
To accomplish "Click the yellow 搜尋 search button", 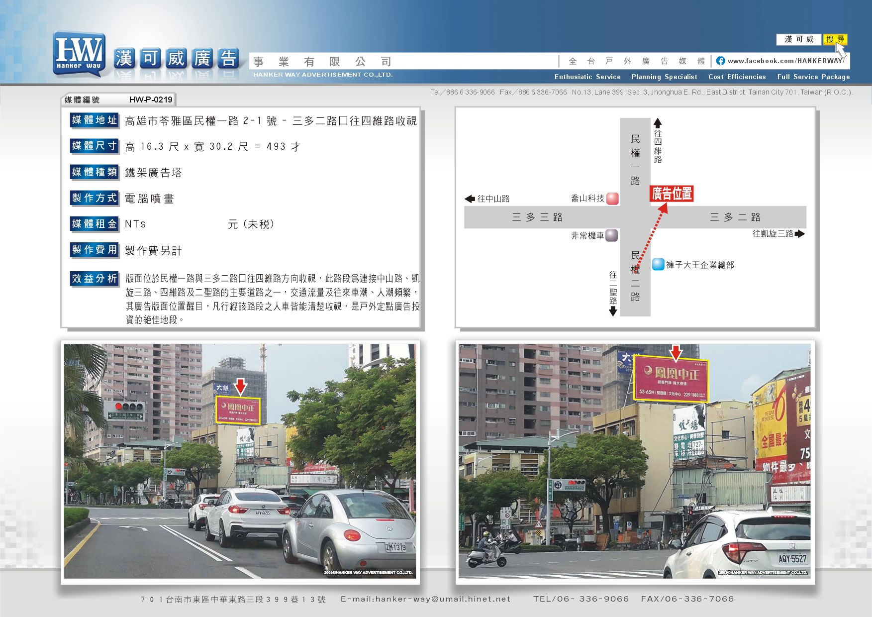I will point(835,39).
